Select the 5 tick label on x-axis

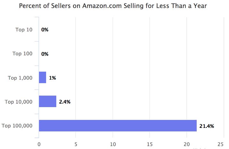coord(76,144)
